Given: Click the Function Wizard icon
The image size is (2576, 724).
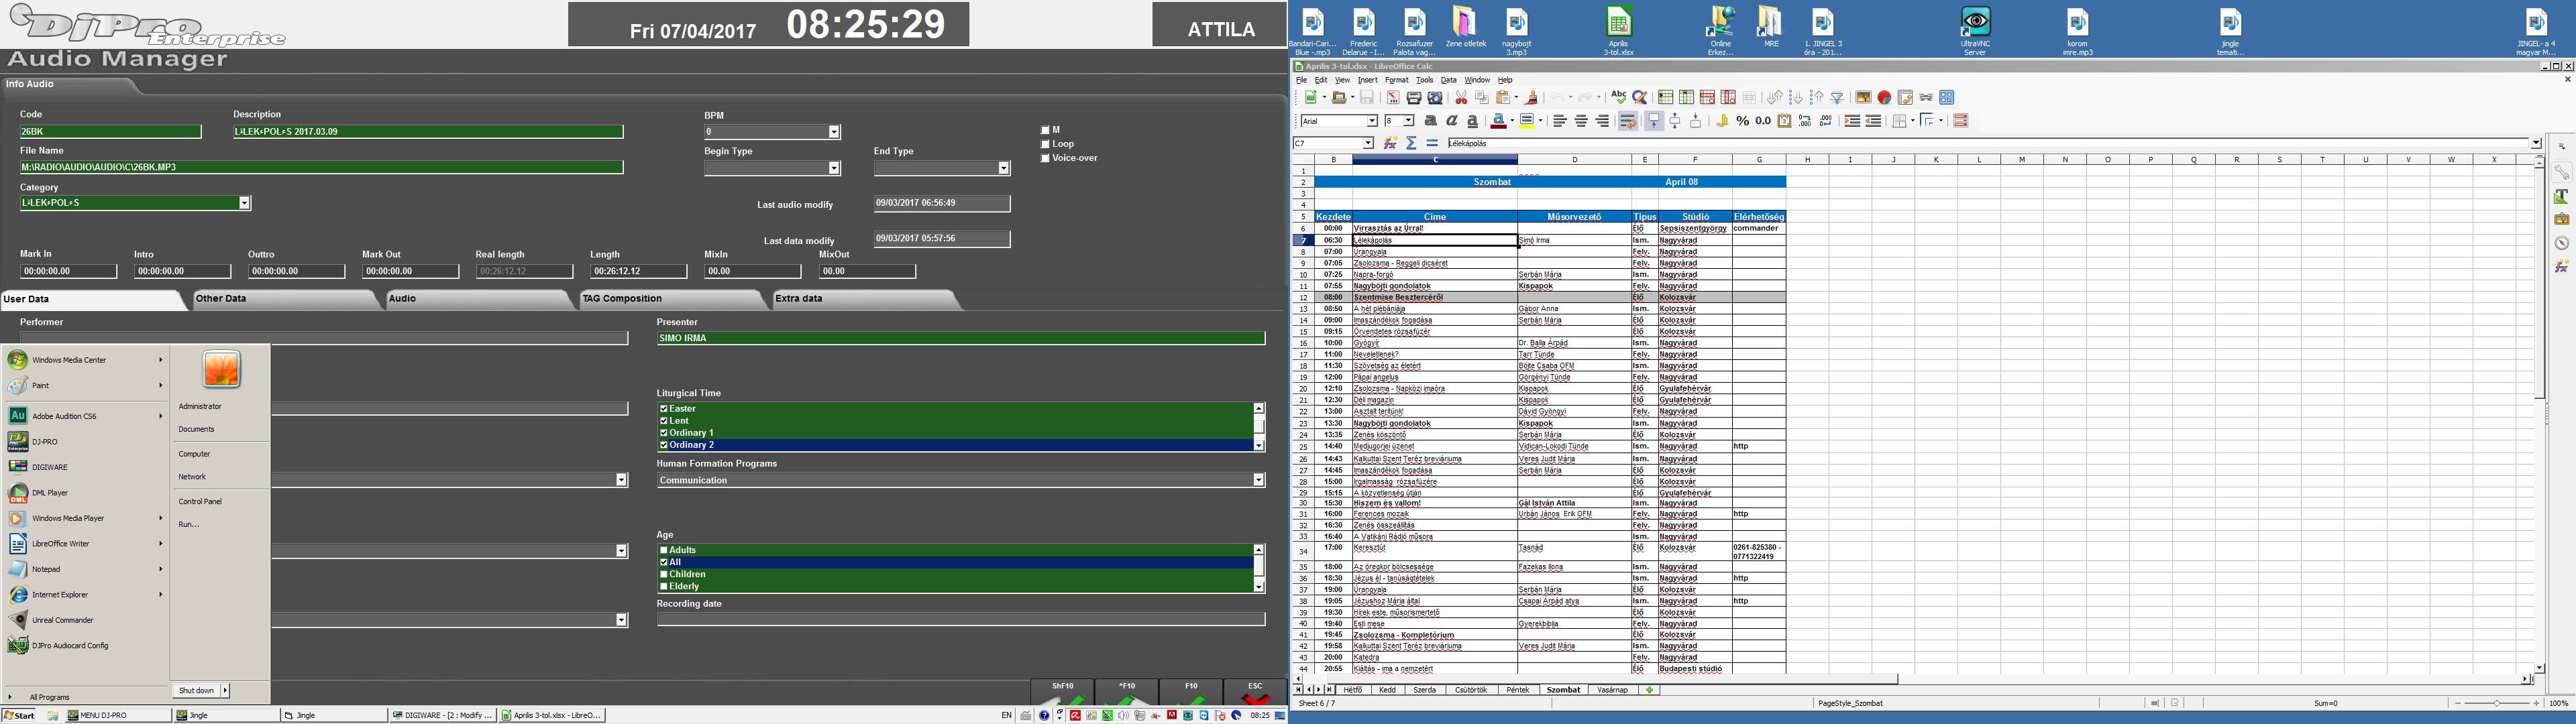Looking at the screenshot, I should (1390, 144).
